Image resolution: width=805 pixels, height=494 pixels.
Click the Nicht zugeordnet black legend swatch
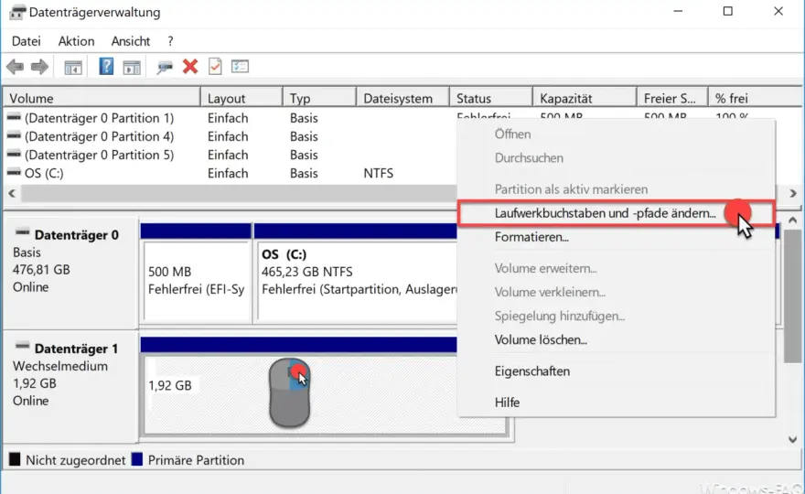(15, 459)
